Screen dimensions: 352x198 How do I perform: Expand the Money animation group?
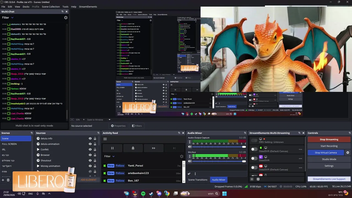[38, 166]
